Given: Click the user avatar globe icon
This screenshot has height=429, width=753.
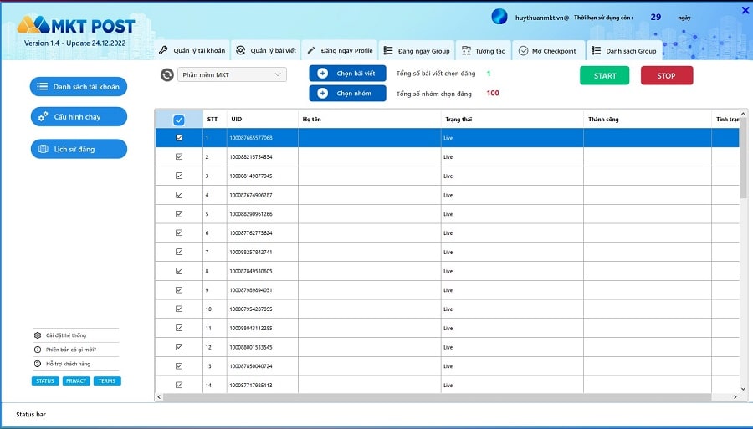Looking at the screenshot, I should (x=499, y=17).
